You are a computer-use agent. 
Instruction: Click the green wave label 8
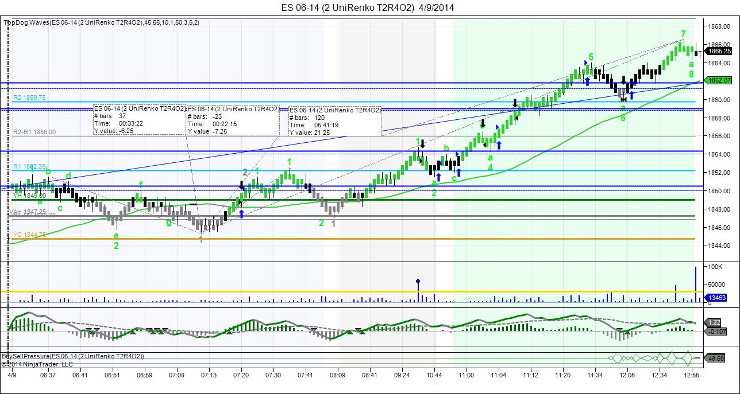pos(692,74)
